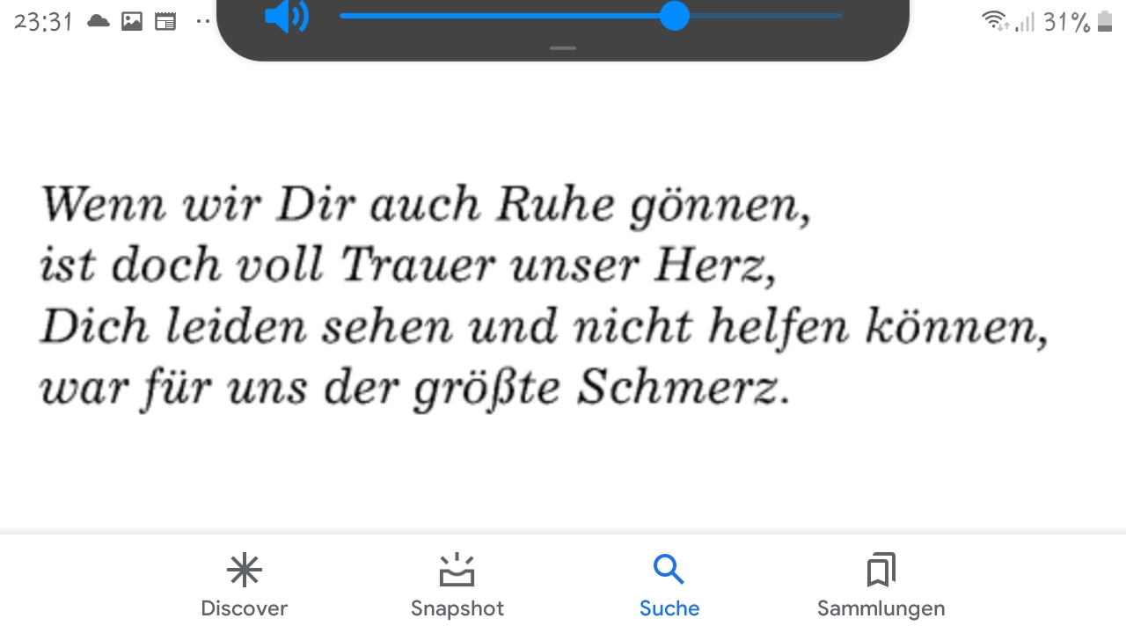Tap the Wi-Fi status icon
This screenshot has width=1126, height=633.
(x=996, y=21)
